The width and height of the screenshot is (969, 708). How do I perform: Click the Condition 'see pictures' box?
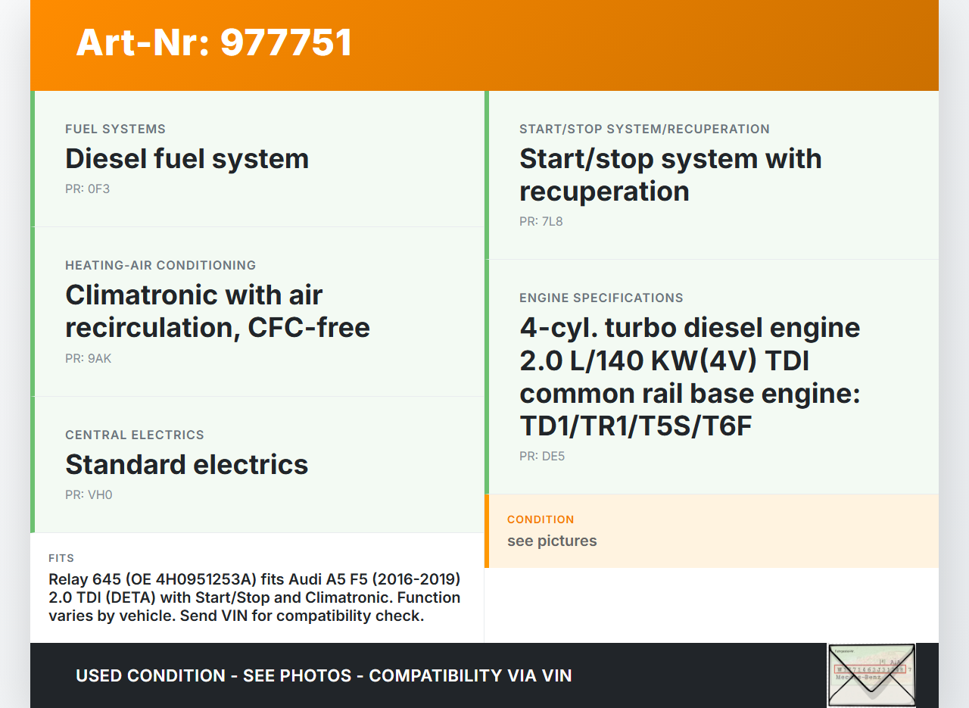pyautogui.click(x=712, y=531)
